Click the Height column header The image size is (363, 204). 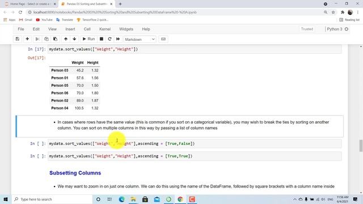[93, 63]
